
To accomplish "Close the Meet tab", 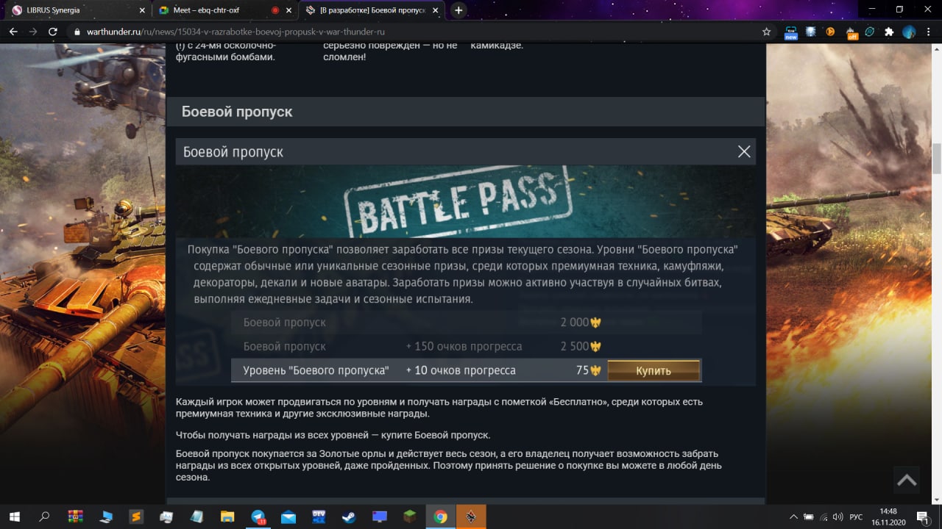I will pos(290,10).
